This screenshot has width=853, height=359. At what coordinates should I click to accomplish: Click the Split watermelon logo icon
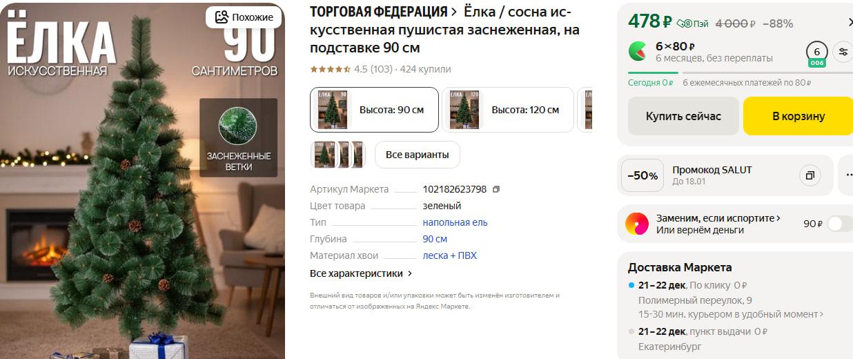638,52
